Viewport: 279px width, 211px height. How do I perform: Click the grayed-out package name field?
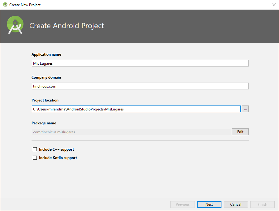coord(130,131)
